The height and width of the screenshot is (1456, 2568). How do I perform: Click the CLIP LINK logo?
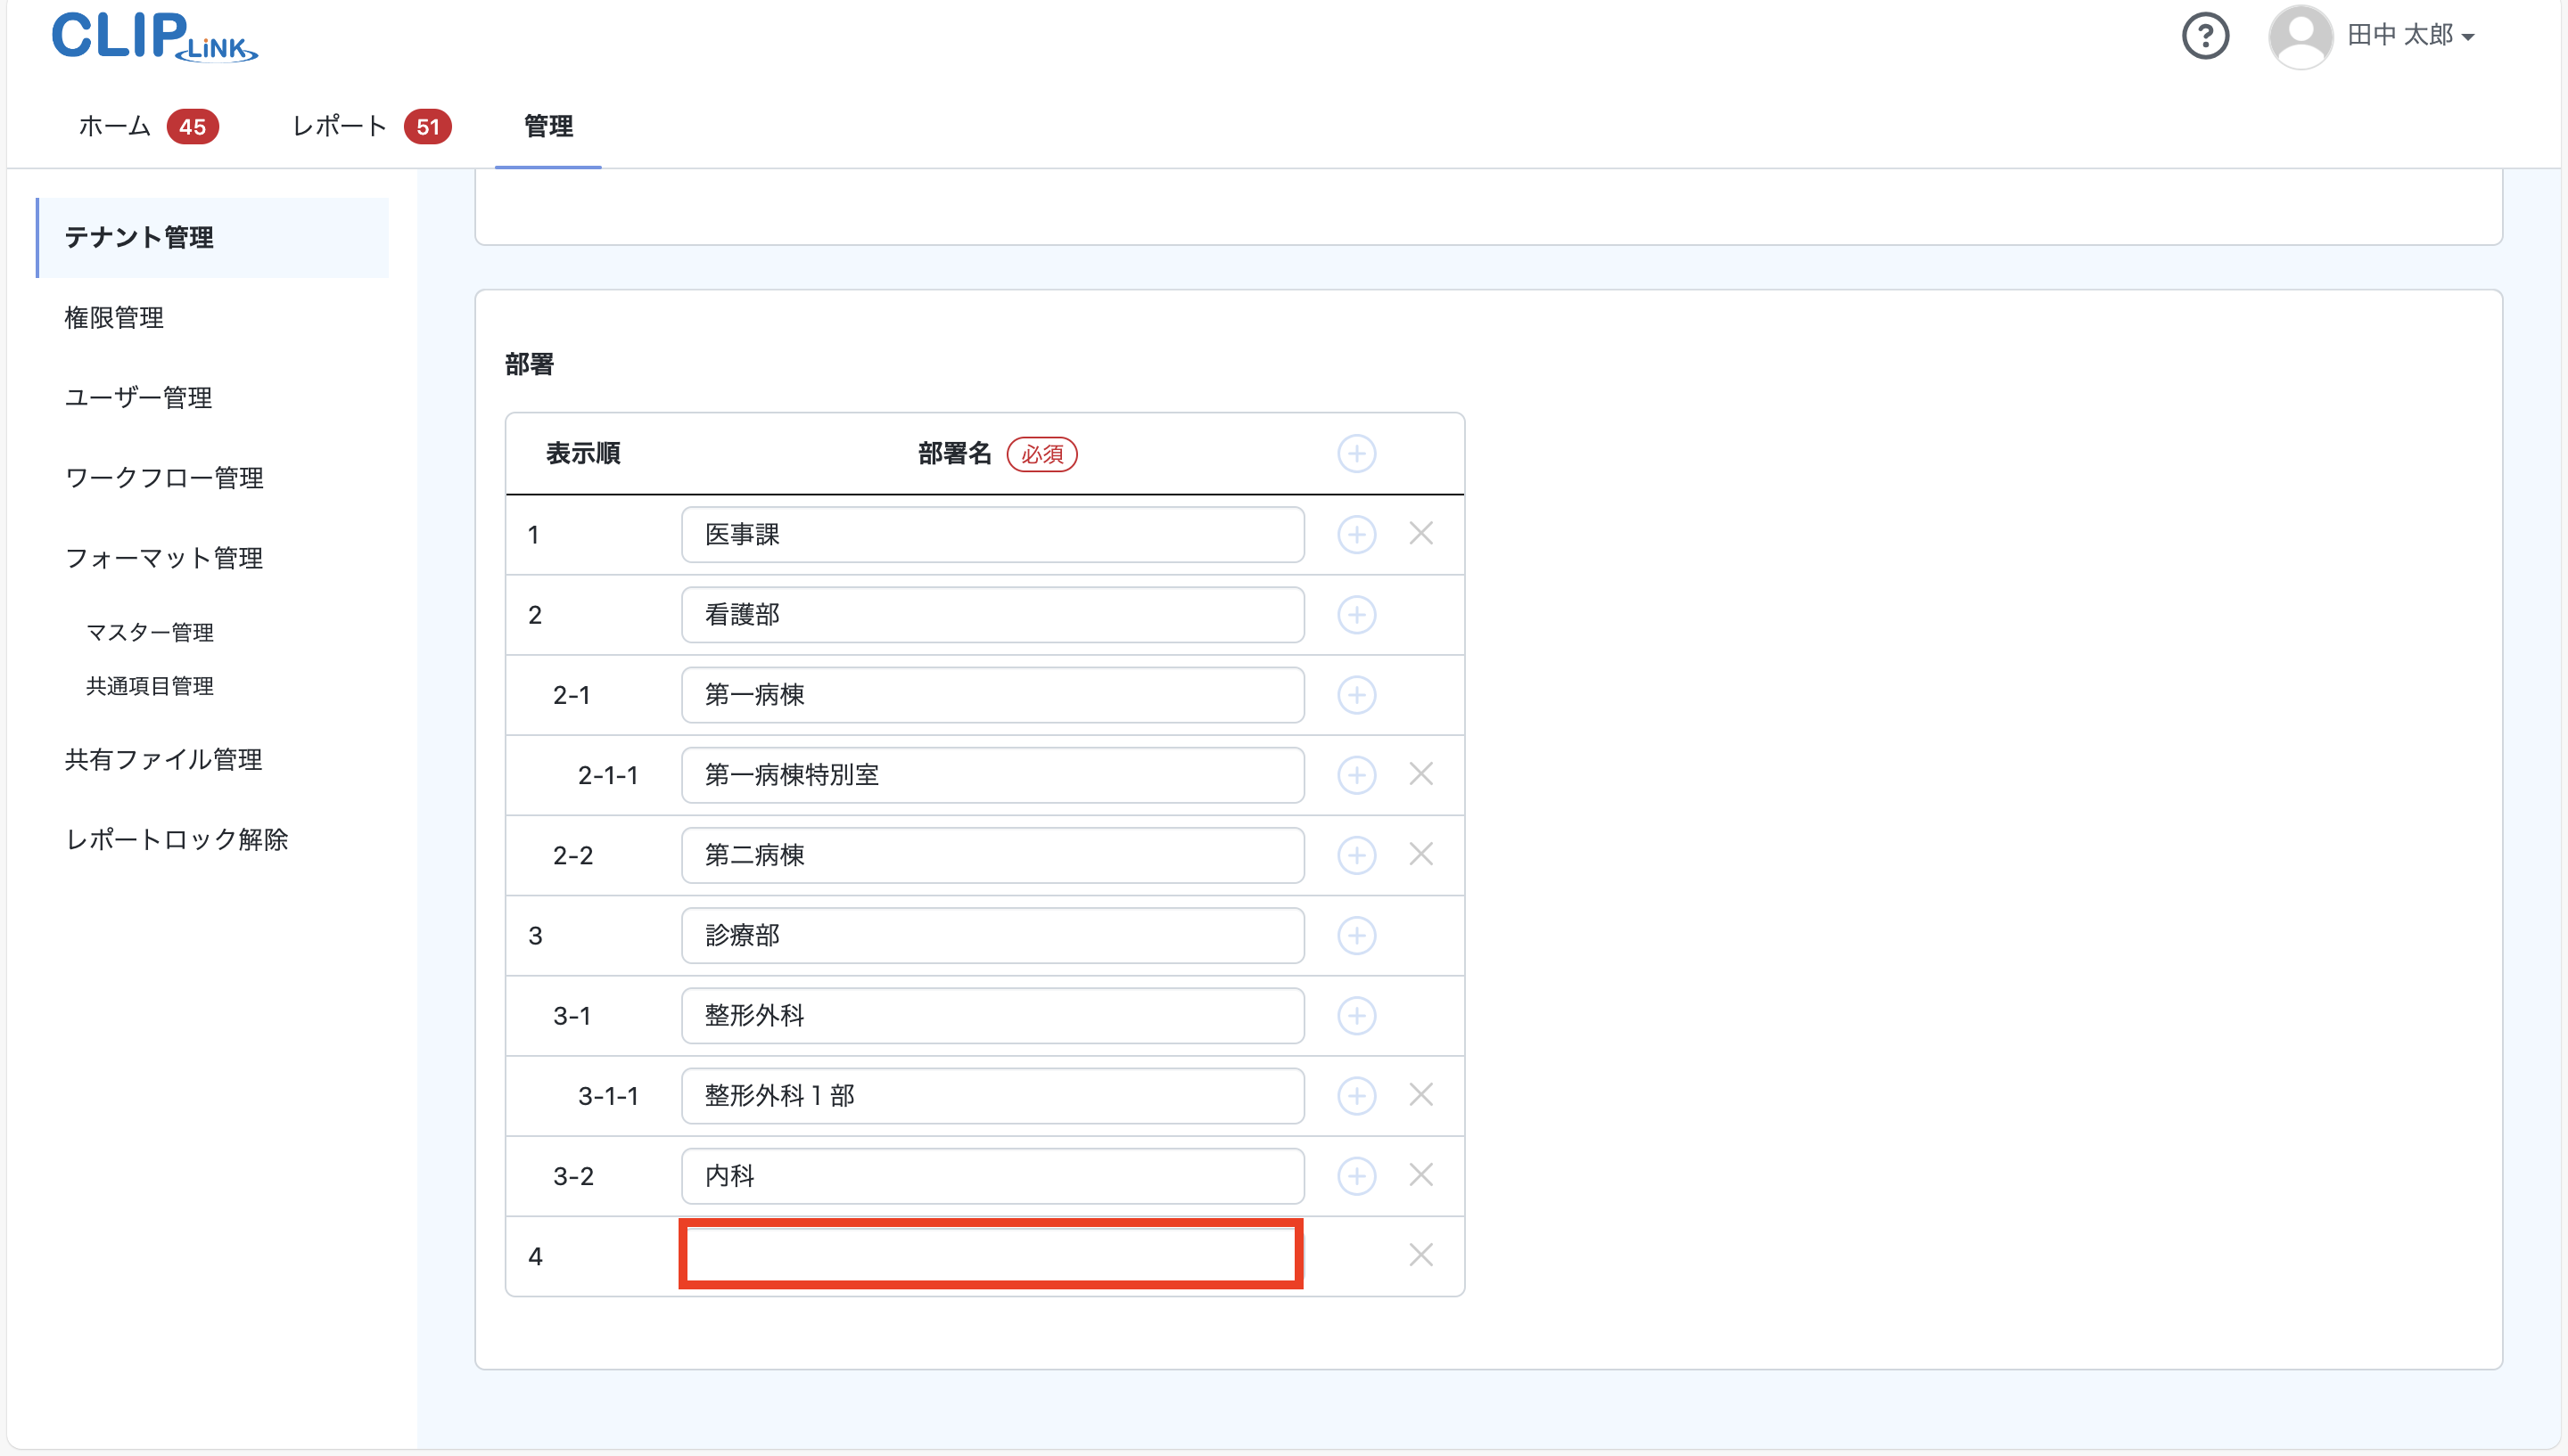[154, 37]
